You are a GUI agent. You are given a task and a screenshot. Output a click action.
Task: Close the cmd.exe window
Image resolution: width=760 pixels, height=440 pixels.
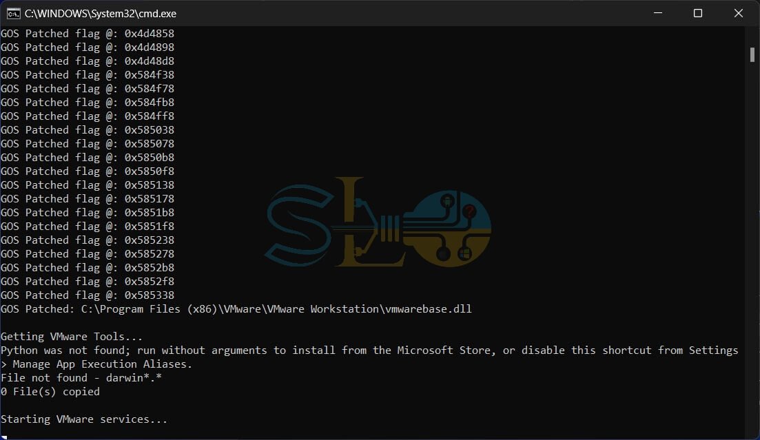(738, 13)
